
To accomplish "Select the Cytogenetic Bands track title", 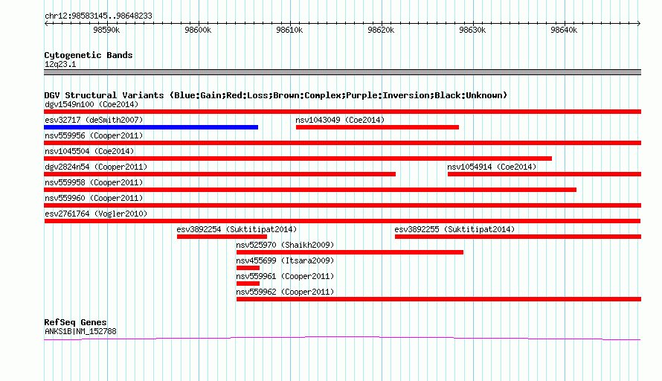I will coord(89,55).
